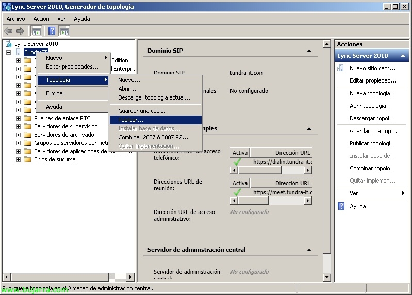
Task: Open the Nuevo submenu in context menu
Action: click(x=73, y=58)
